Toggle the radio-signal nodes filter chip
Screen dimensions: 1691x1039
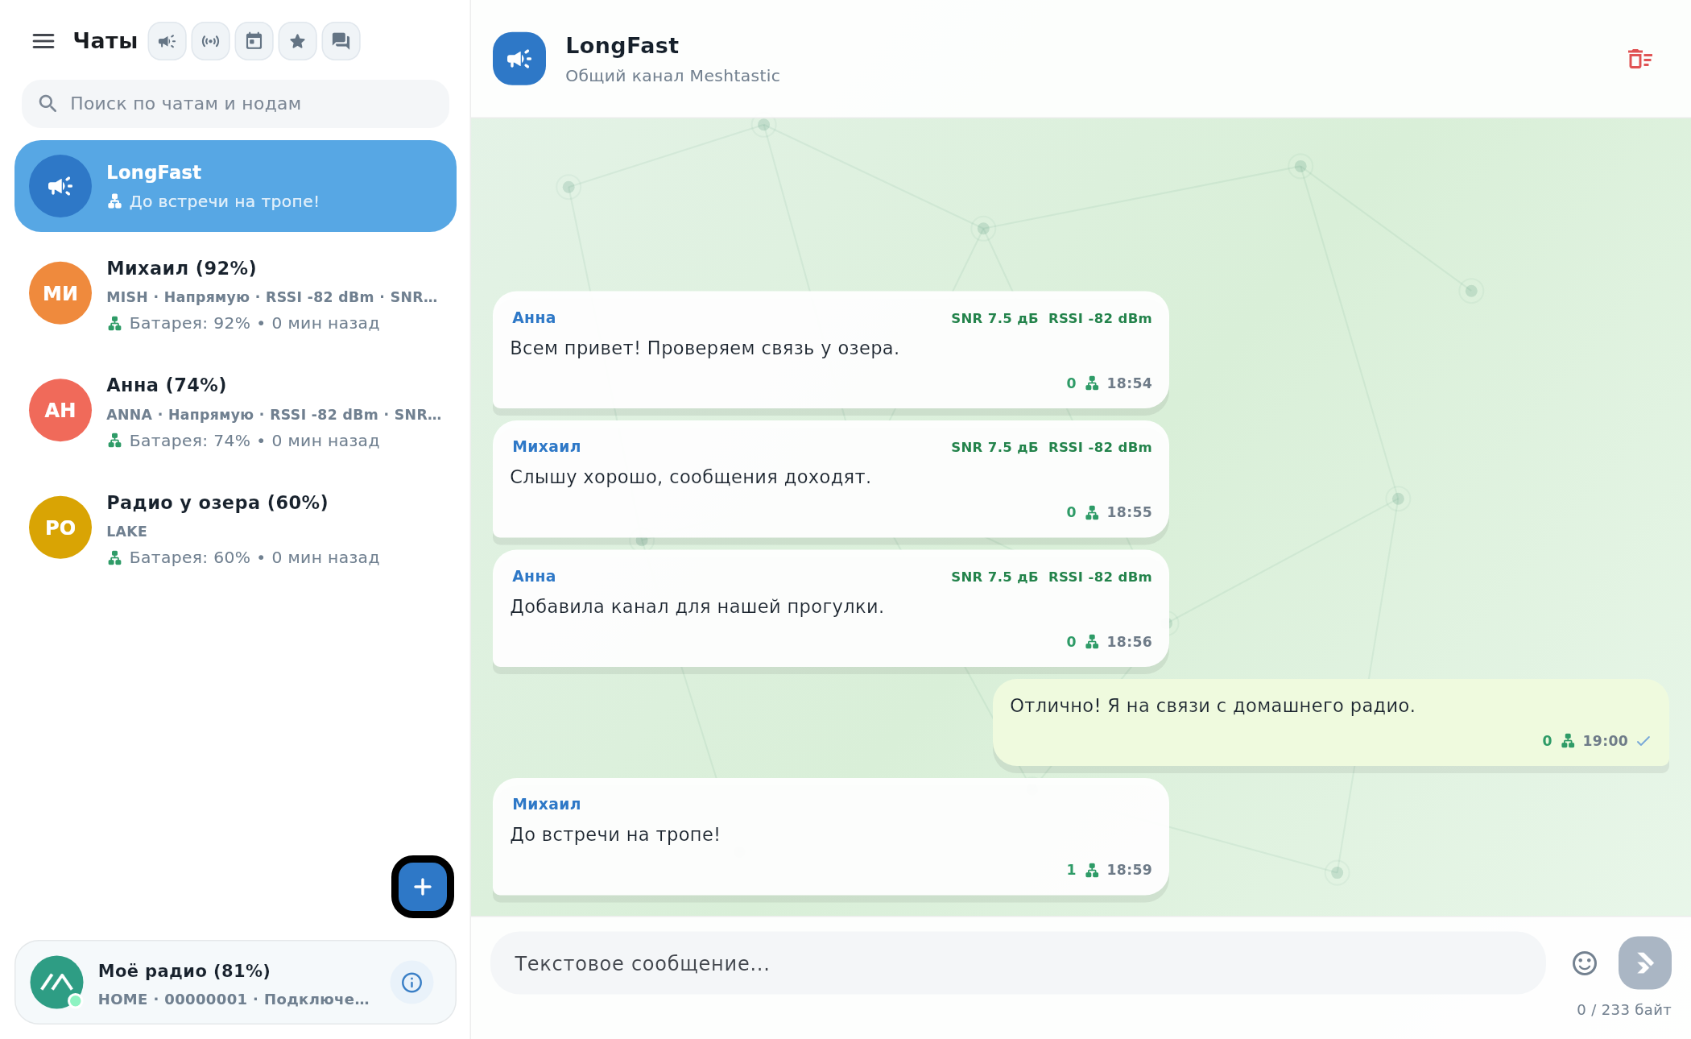point(211,41)
